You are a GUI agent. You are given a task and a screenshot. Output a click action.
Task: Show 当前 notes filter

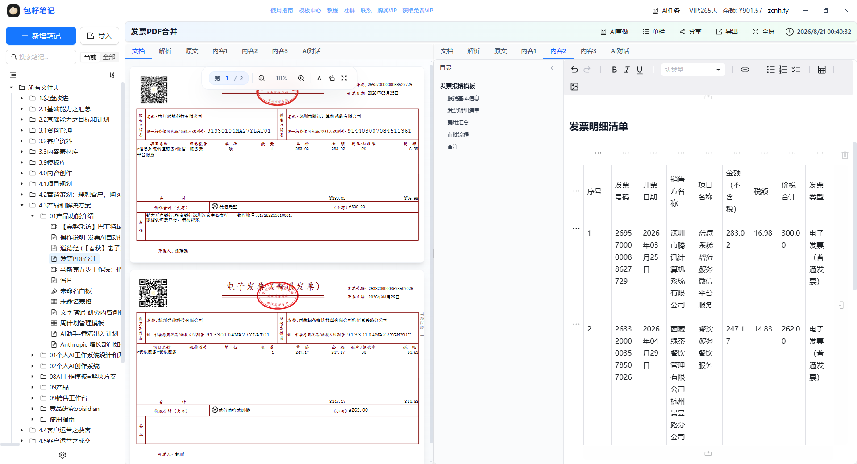pos(90,57)
